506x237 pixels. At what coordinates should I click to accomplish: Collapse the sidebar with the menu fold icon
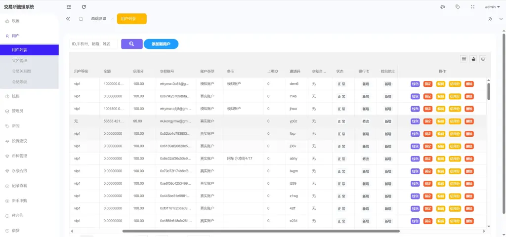pyautogui.click(x=69, y=7)
